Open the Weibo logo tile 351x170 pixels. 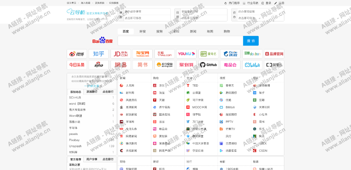pos(77,54)
